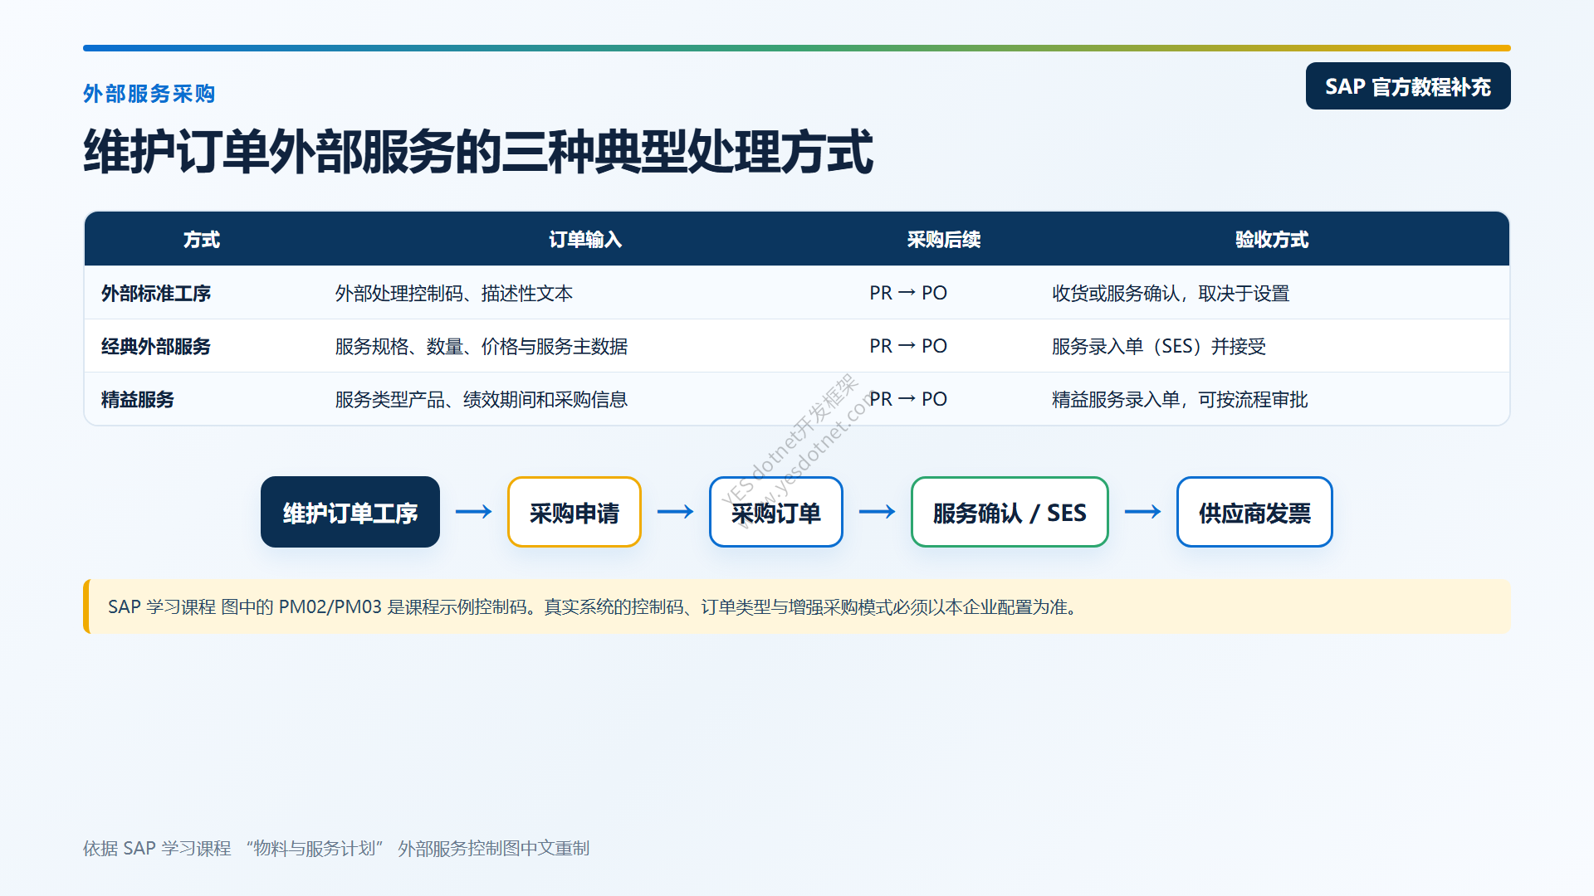
Task: Click PR → PO in the 外部标准工序 row
Action: (x=908, y=294)
